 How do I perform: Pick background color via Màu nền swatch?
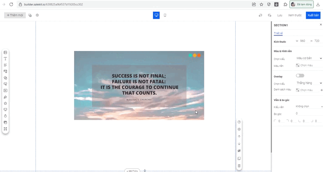[298, 66]
